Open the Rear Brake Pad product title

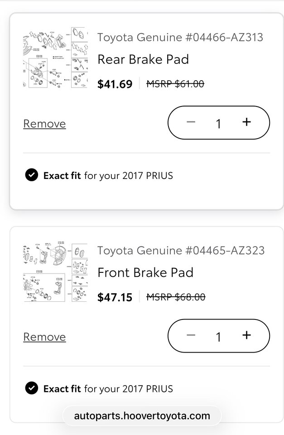click(x=143, y=59)
